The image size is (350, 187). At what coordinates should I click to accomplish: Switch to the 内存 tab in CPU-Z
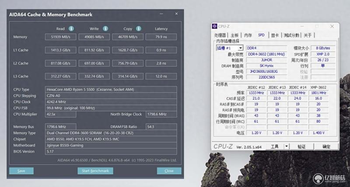pos(248,35)
